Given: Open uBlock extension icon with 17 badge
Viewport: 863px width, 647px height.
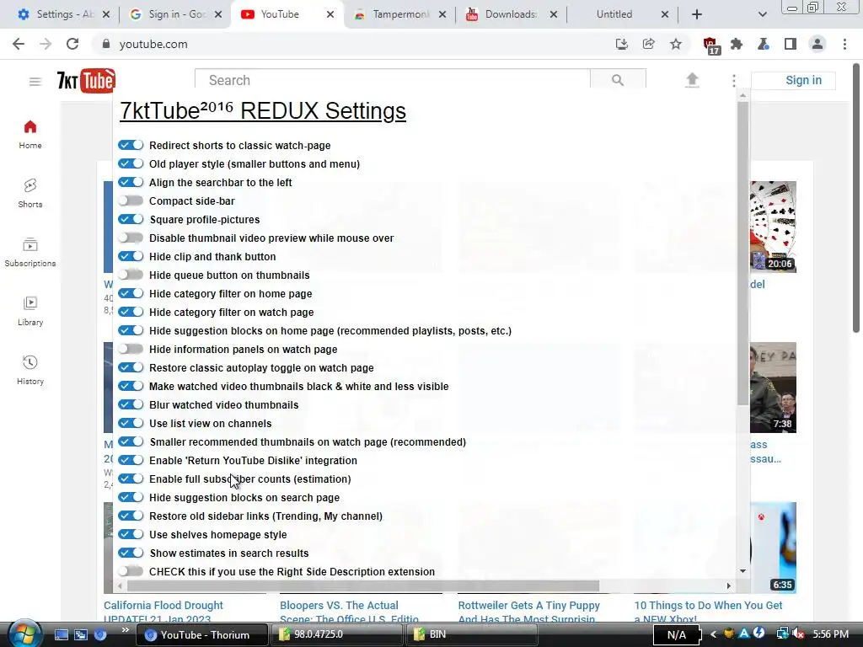Looking at the screenshot, I should point(711,45).
